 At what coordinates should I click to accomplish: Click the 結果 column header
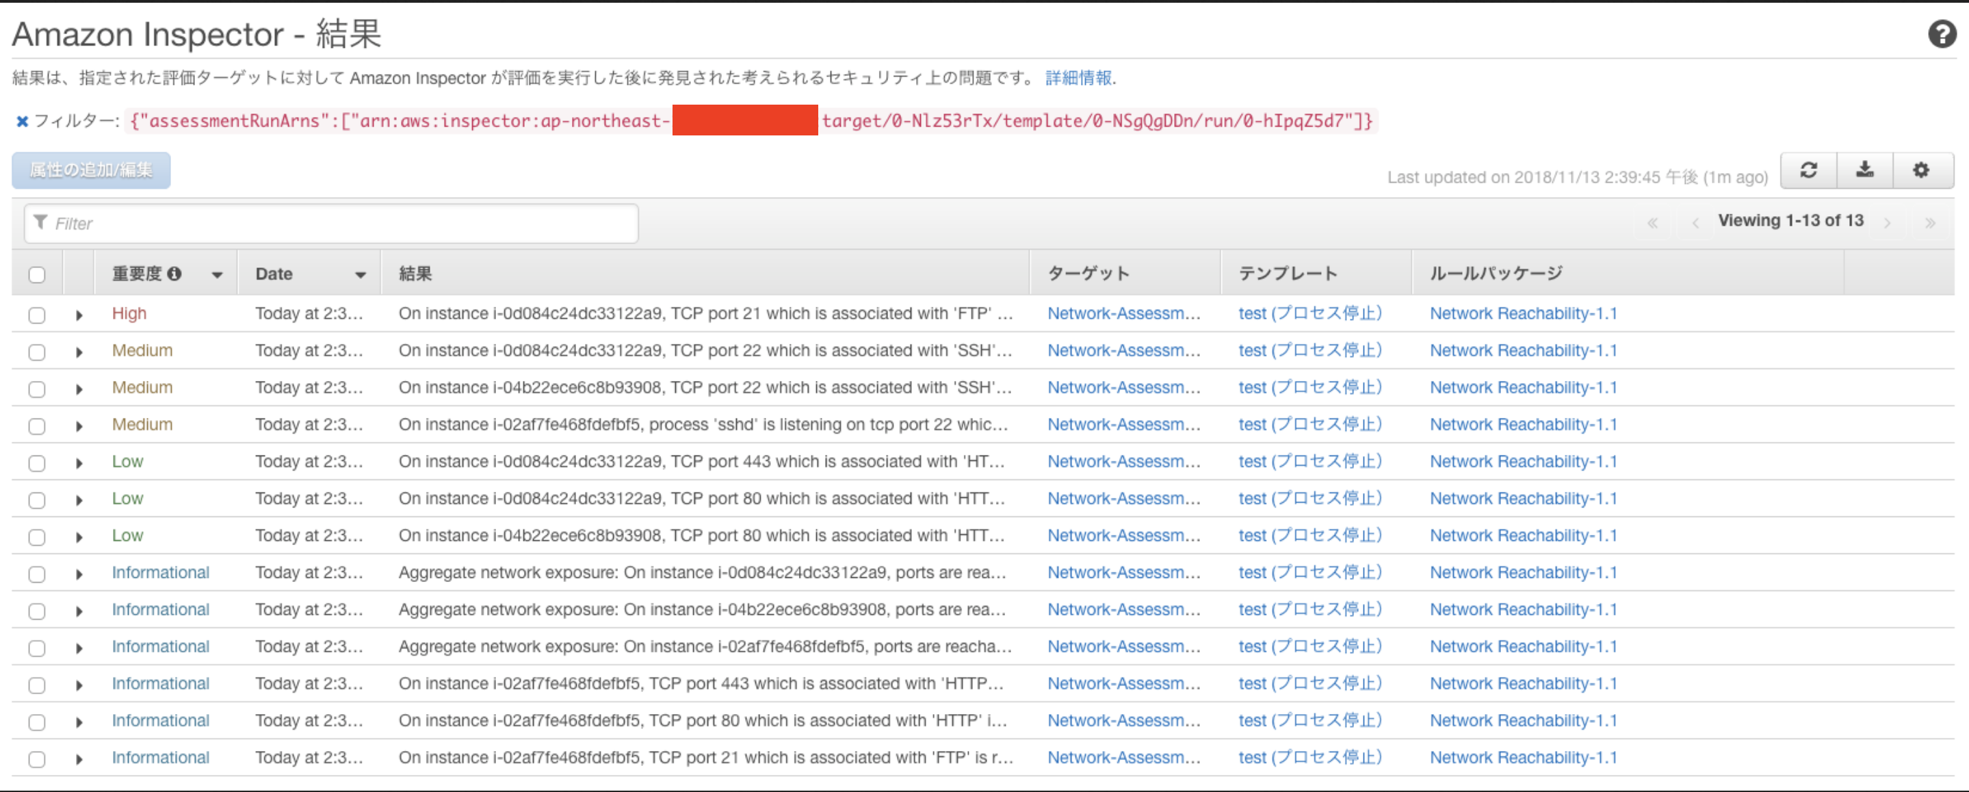pos(415,274)
